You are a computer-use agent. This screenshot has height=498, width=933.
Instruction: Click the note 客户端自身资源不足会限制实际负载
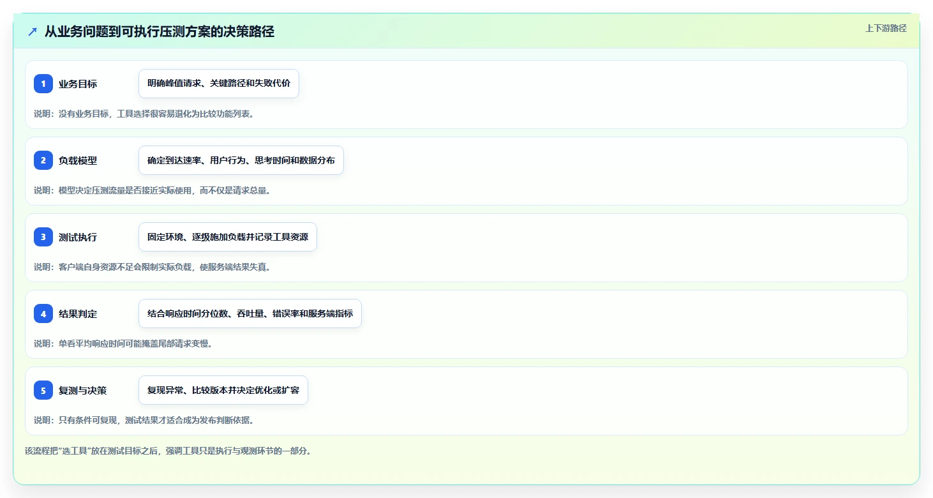click(x=153, y=267)
